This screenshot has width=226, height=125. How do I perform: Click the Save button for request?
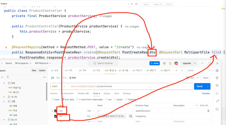[190, 78]
